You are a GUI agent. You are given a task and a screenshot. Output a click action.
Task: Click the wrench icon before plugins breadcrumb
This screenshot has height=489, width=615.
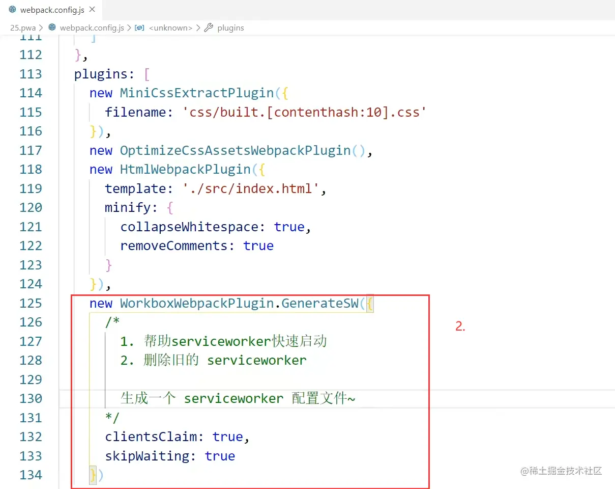pos(209,28)
